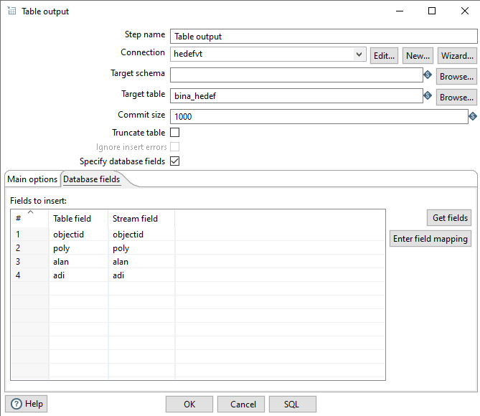Click the Target table field containing bina_hedef
This screenshot has width=480, height=416.
pos(296,96)
